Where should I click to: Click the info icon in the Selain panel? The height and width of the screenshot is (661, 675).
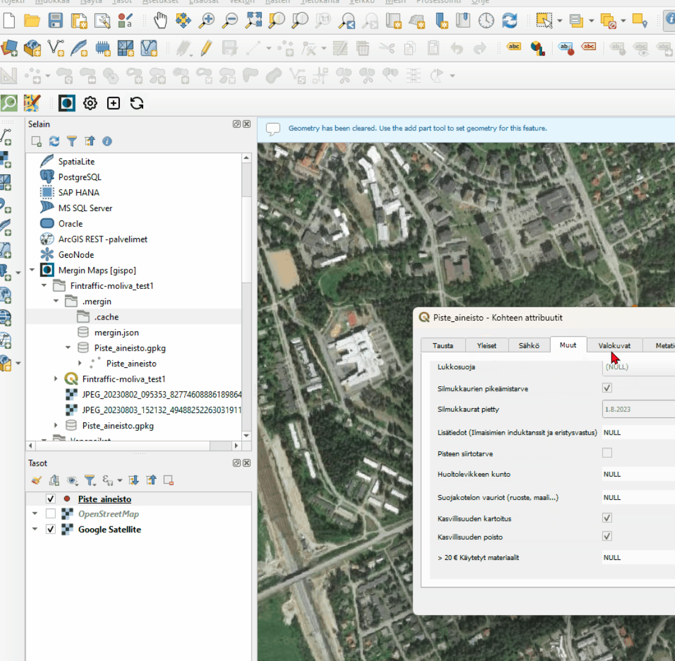tap(107, 141)
